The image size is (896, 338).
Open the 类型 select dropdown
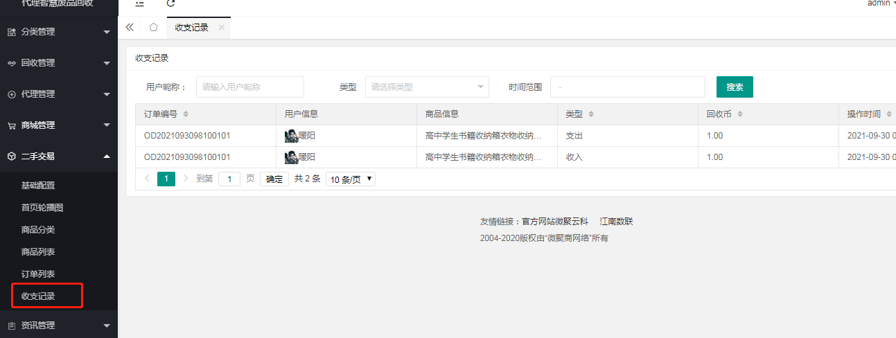coord(427,87)
